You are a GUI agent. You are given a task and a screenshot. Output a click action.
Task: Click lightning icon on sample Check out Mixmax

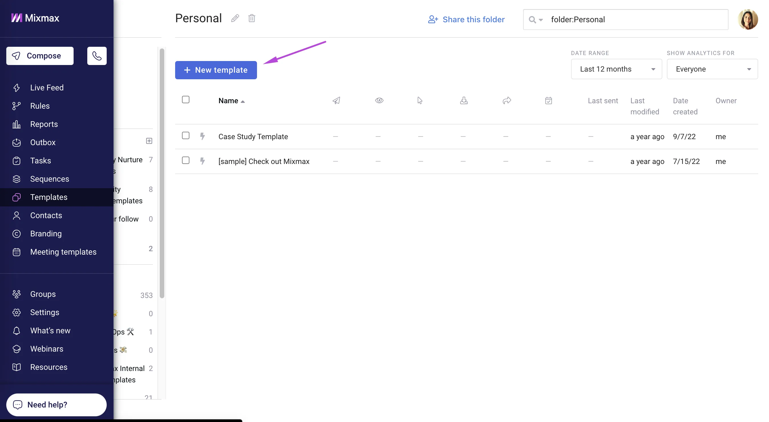[x=203, y=161]
